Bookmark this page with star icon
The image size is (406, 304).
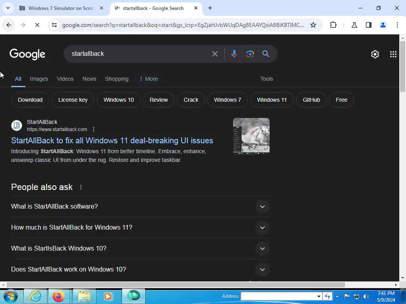click(x=313, y=25)
